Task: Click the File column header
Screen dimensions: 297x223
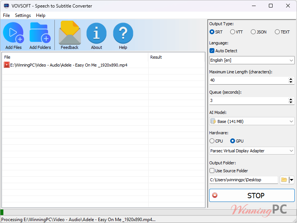Action: point(75,57)
